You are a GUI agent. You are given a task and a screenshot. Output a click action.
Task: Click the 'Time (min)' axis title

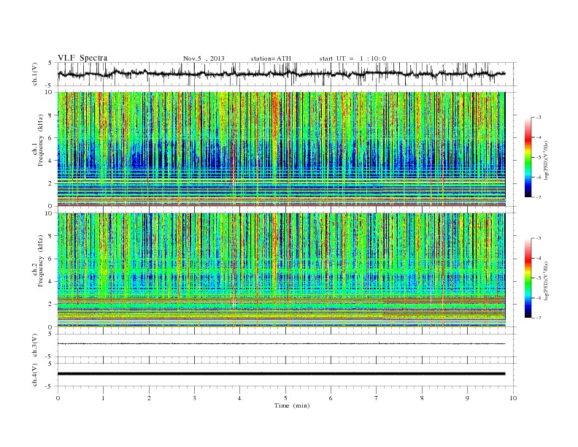pos(292,405)
